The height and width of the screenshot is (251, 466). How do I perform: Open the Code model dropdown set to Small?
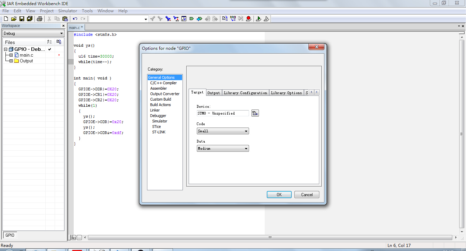pyautogui.click(x=223, y=131)
